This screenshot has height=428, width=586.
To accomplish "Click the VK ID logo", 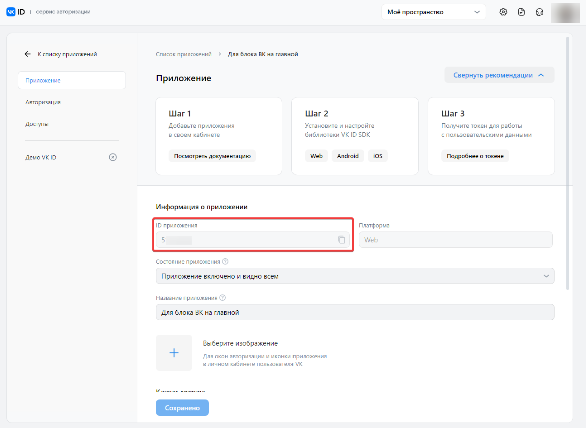I will [x=16, y=12].
